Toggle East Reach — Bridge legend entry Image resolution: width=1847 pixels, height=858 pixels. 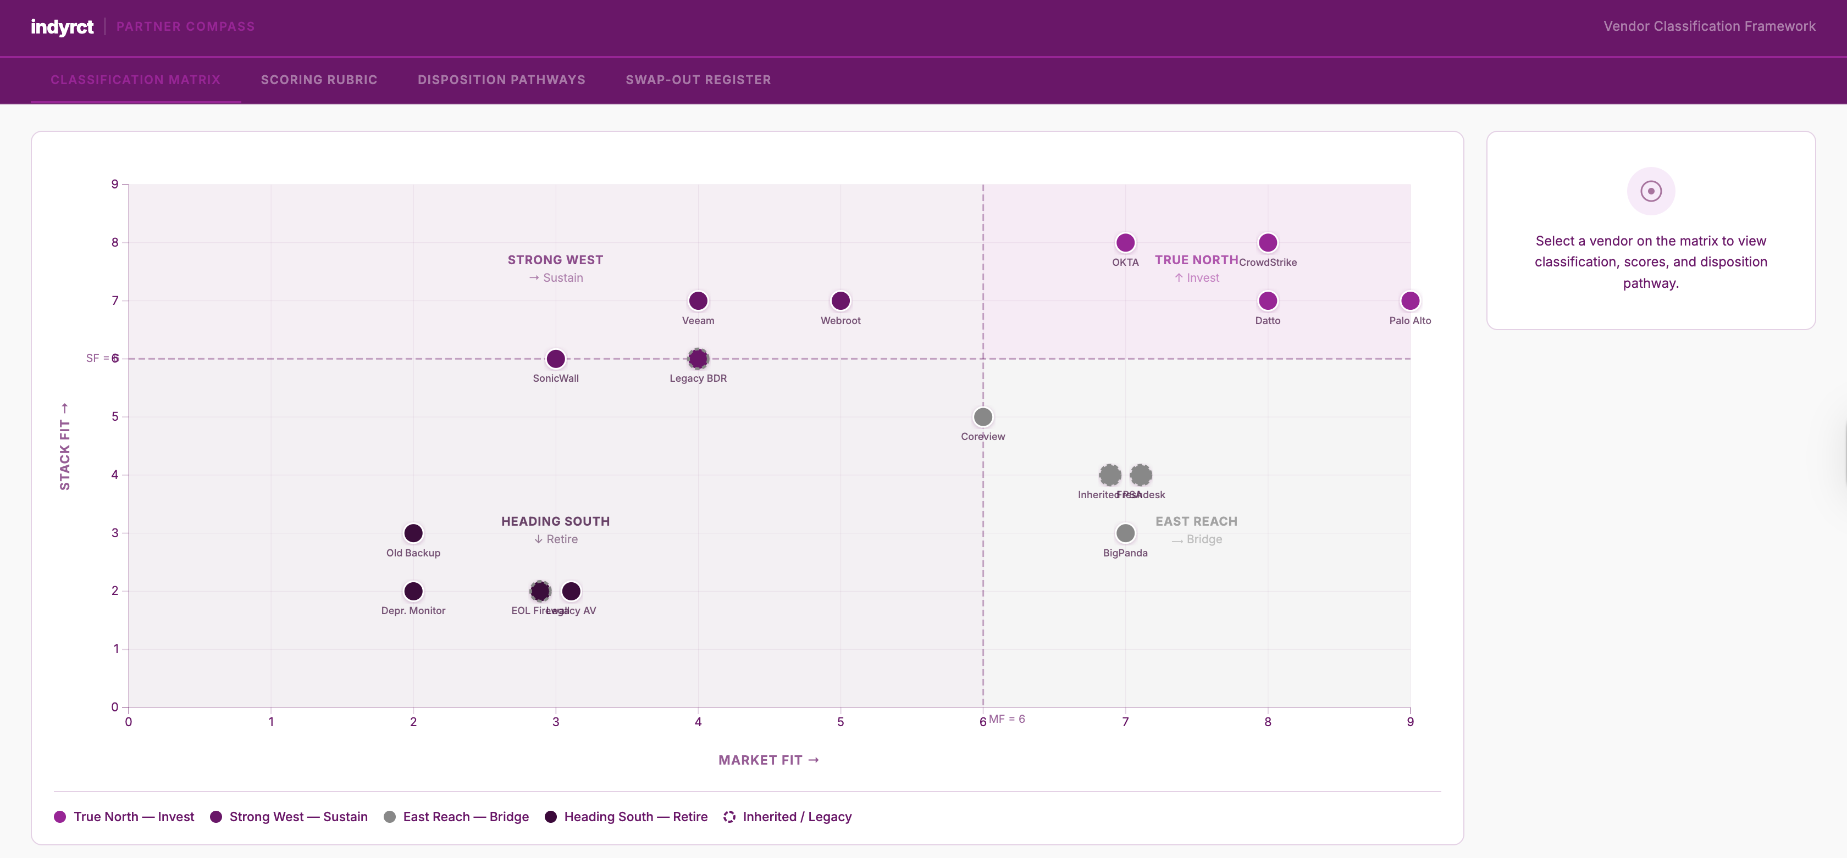pyautogui.click(x=456, y=817)
